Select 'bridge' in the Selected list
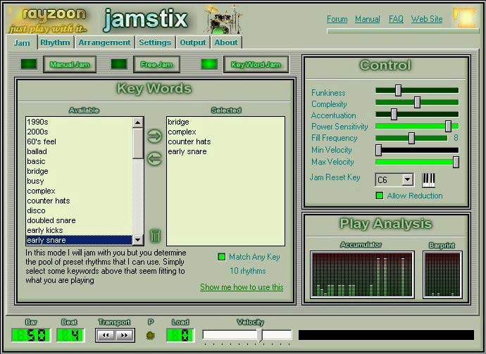The image size is (486, 354). click(225, 122)
